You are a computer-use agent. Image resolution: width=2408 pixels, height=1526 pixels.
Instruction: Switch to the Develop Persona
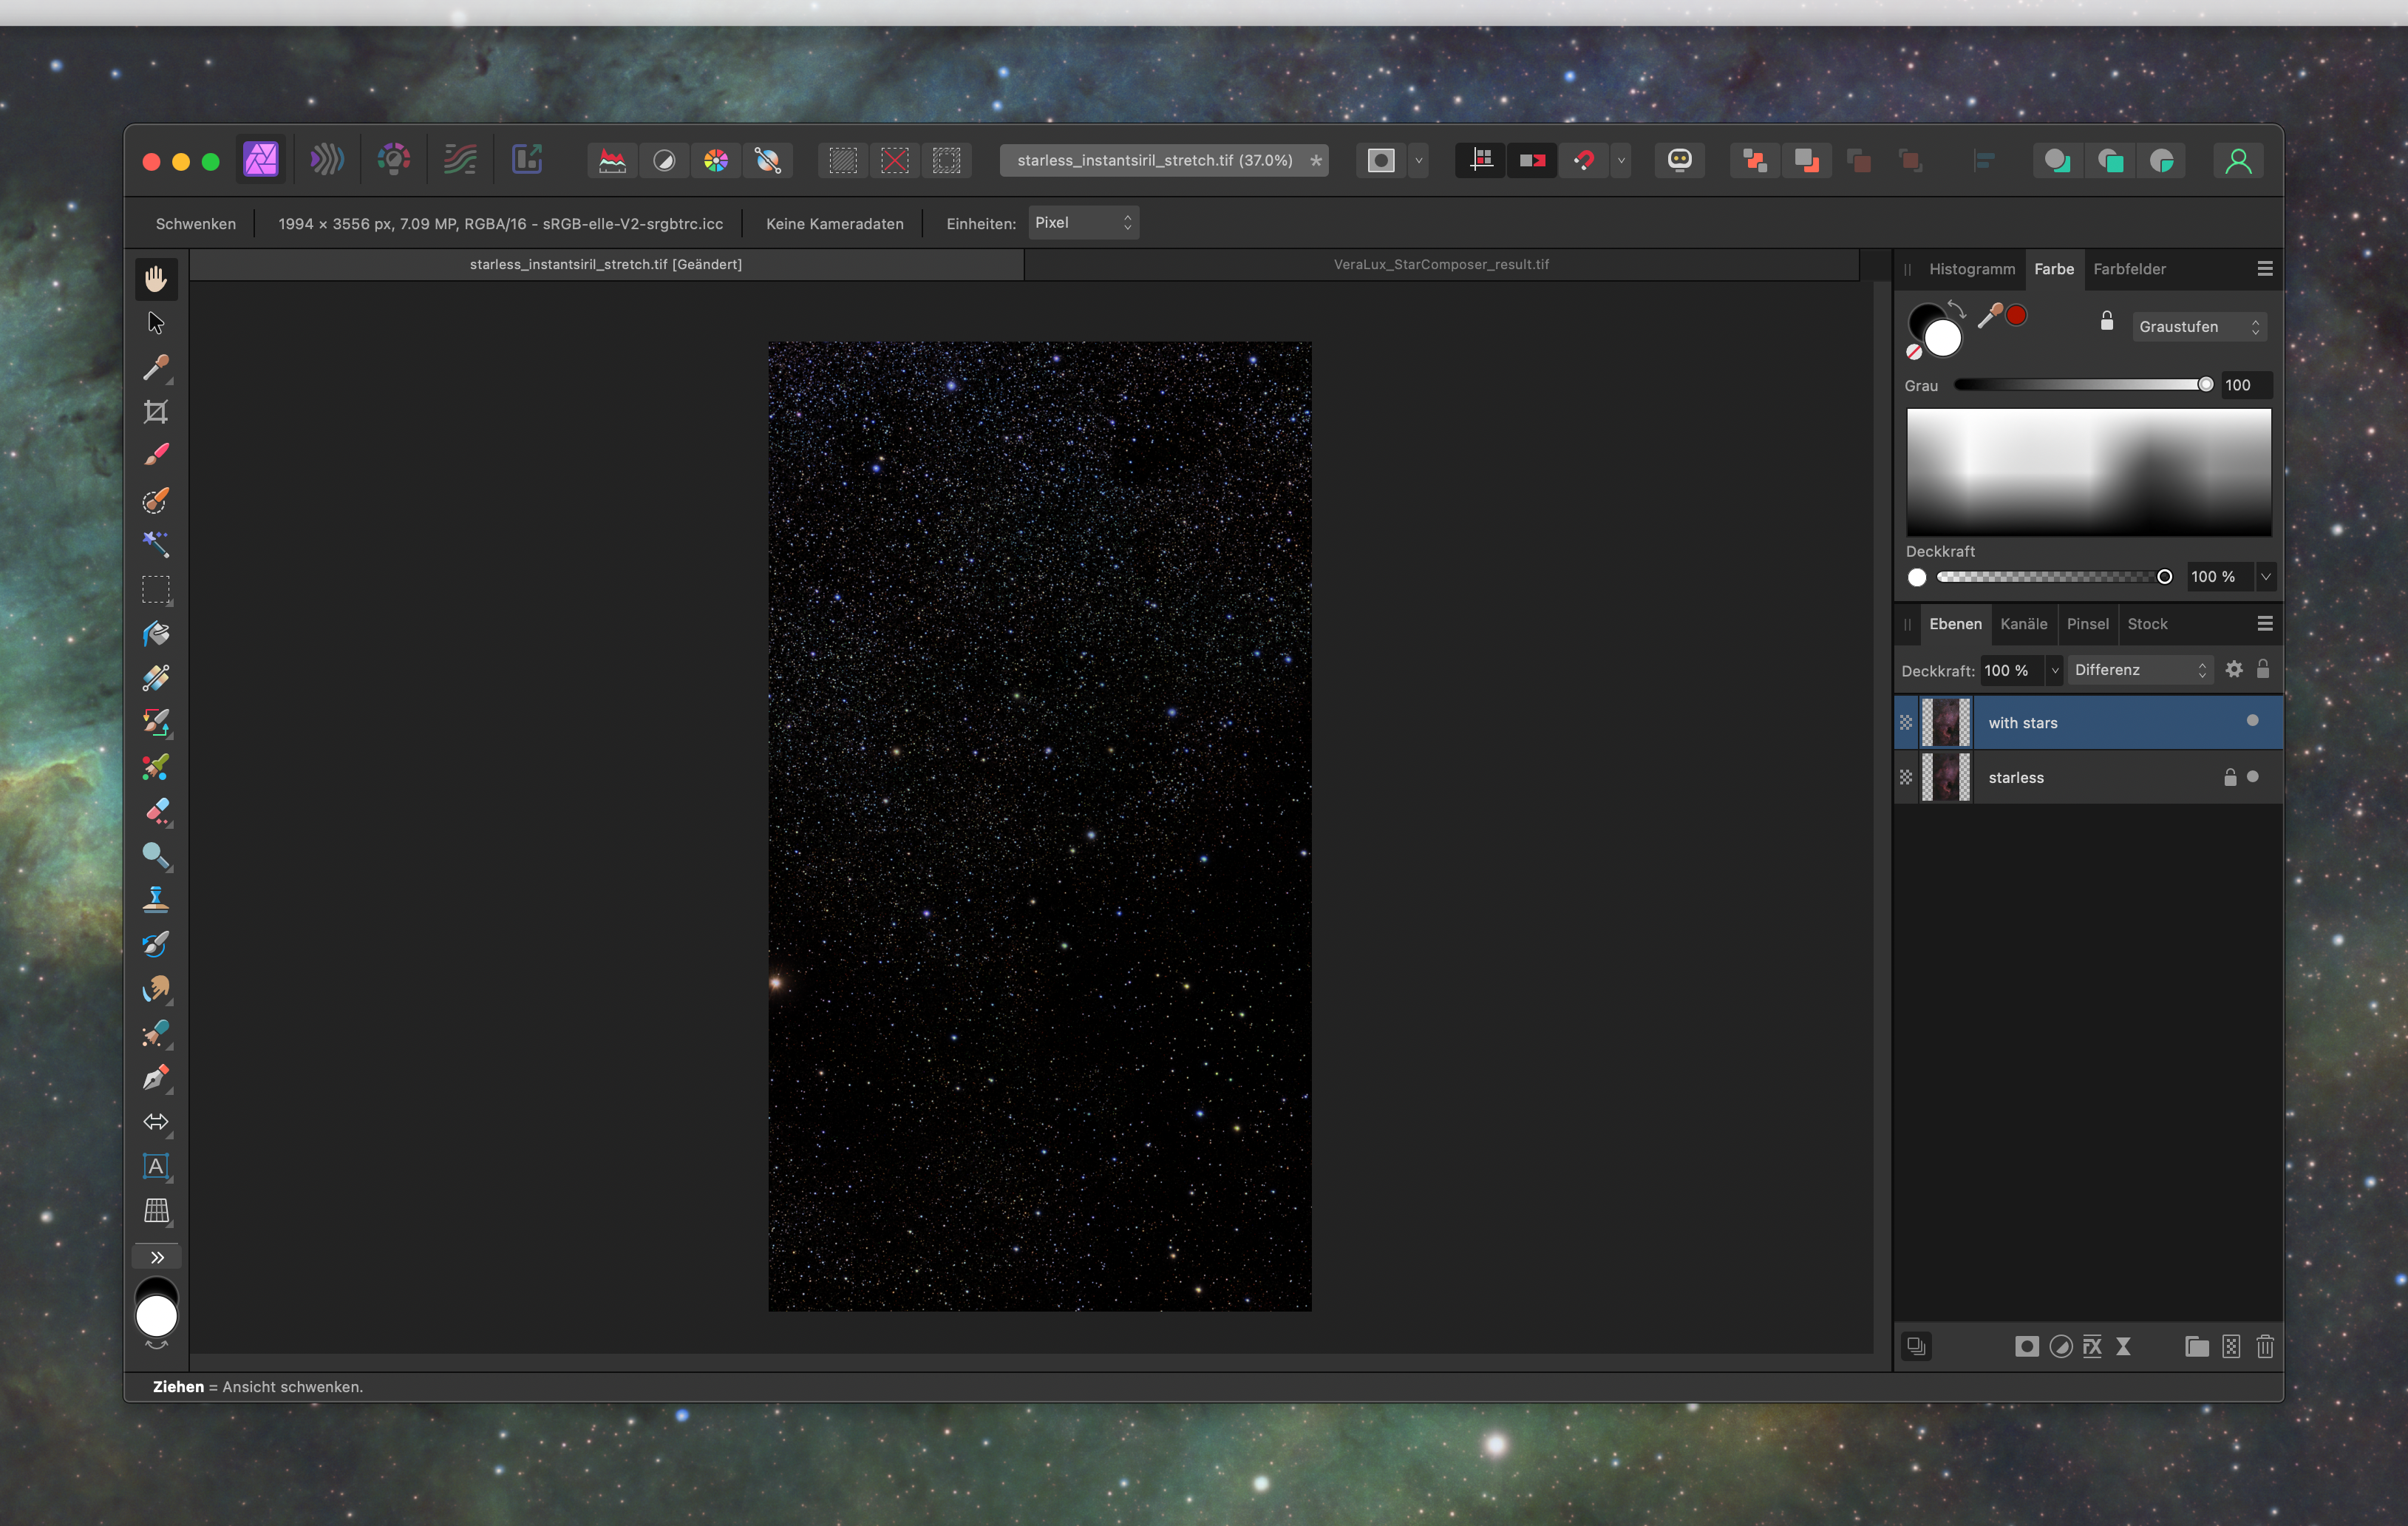tap(394, 159)
